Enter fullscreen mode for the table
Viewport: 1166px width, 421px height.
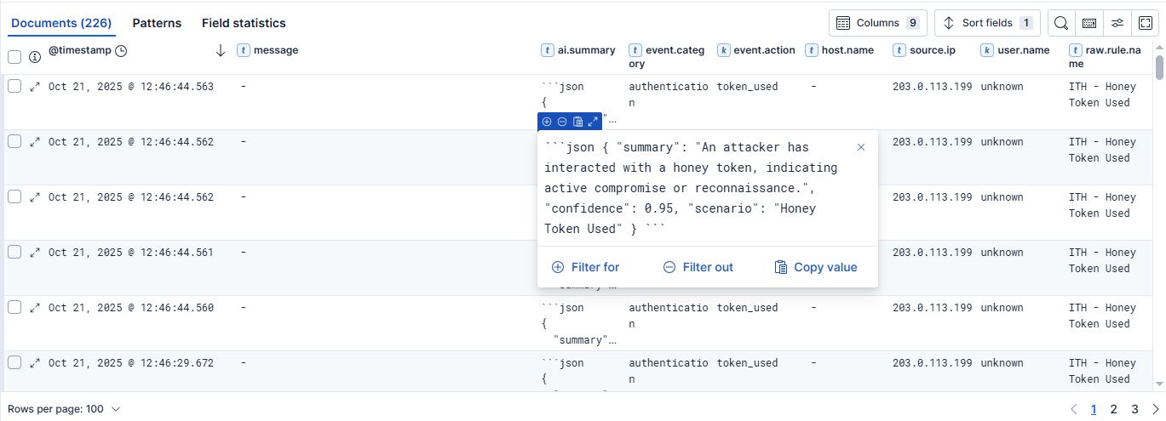click(x=1146, y=23)
